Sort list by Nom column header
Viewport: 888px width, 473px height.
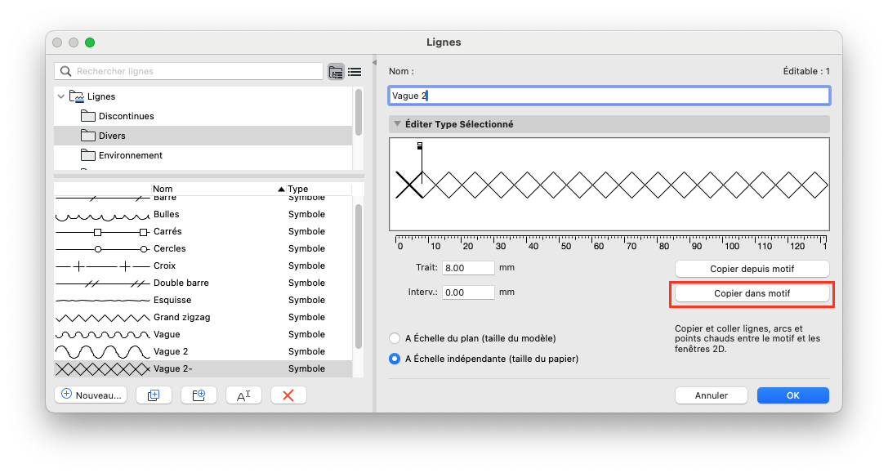(163, 190)
